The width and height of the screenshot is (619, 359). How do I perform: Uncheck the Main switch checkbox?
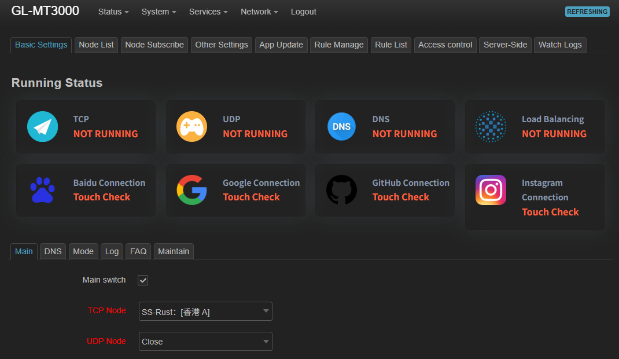point(143,280)
